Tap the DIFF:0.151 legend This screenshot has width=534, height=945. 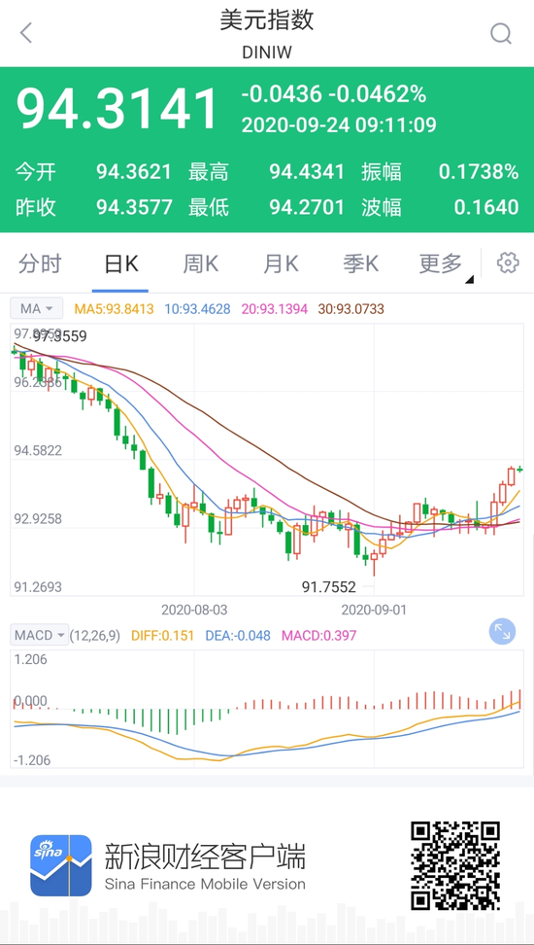click(x=163, y=635)
